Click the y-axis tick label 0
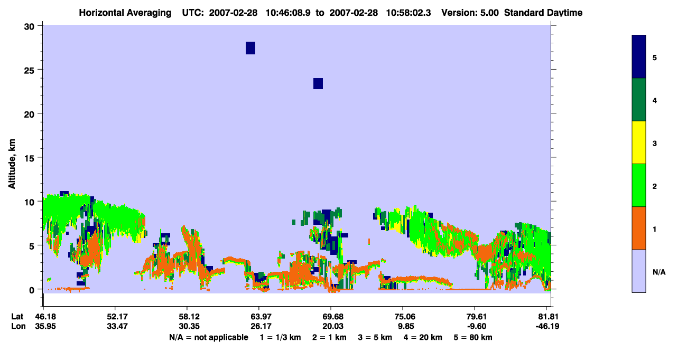The image size is (687, 352). tap(33, 289)
